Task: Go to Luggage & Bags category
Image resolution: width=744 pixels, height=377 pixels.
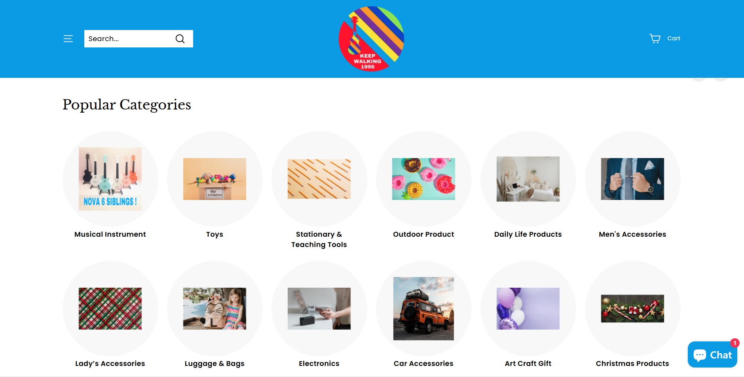Action: [x=214, y=364]
